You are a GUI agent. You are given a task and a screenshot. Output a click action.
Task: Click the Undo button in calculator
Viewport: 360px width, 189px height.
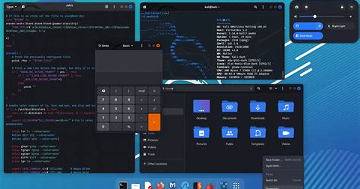[104, 46]
